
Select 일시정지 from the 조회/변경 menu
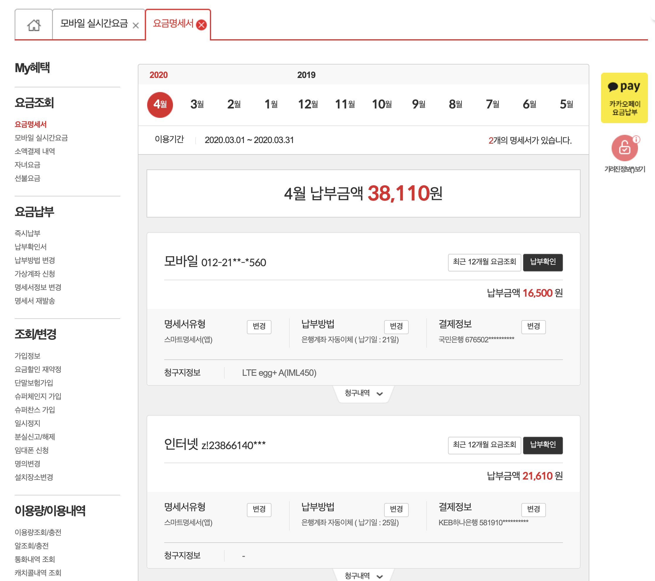pyautogui.click(x=27, y=423)
